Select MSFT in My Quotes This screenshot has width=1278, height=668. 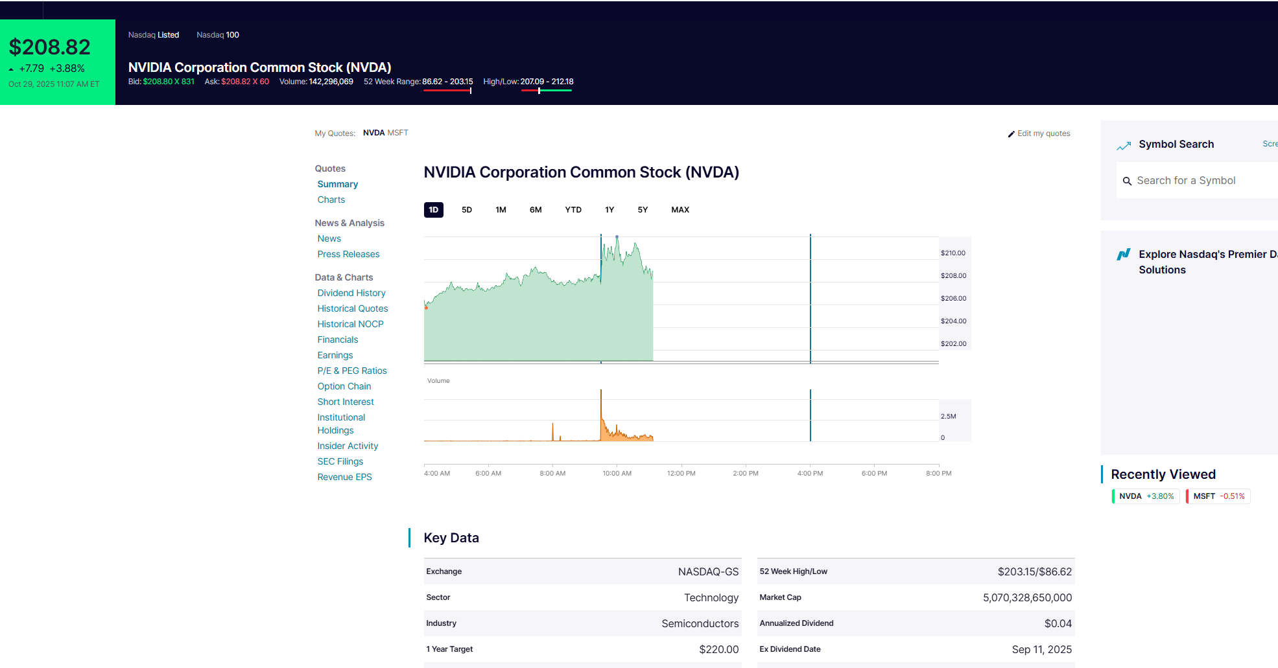(x=397, y=133)
